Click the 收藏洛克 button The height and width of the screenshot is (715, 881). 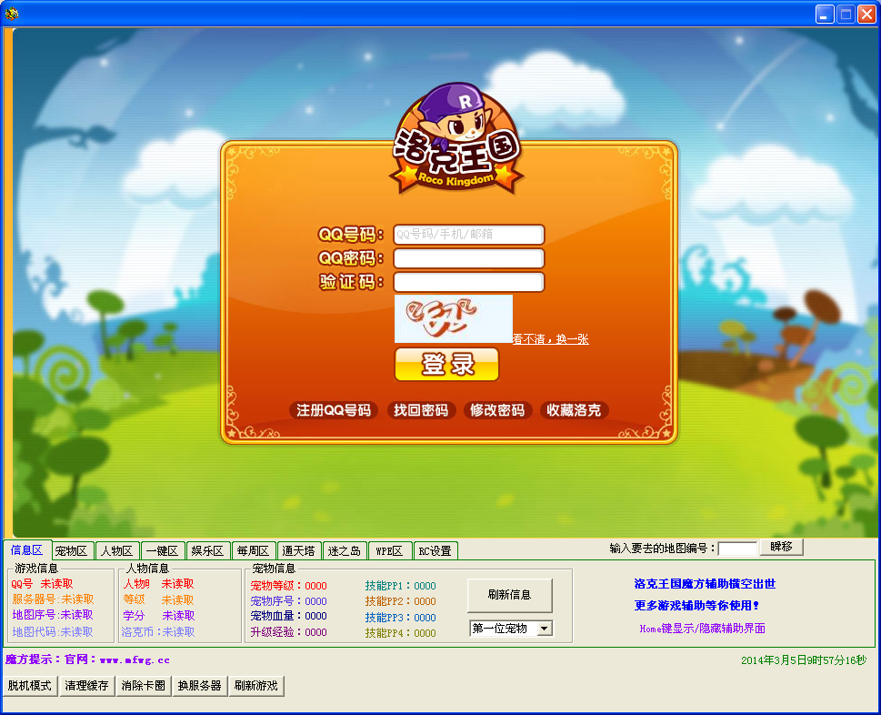[x=574, y=410]
